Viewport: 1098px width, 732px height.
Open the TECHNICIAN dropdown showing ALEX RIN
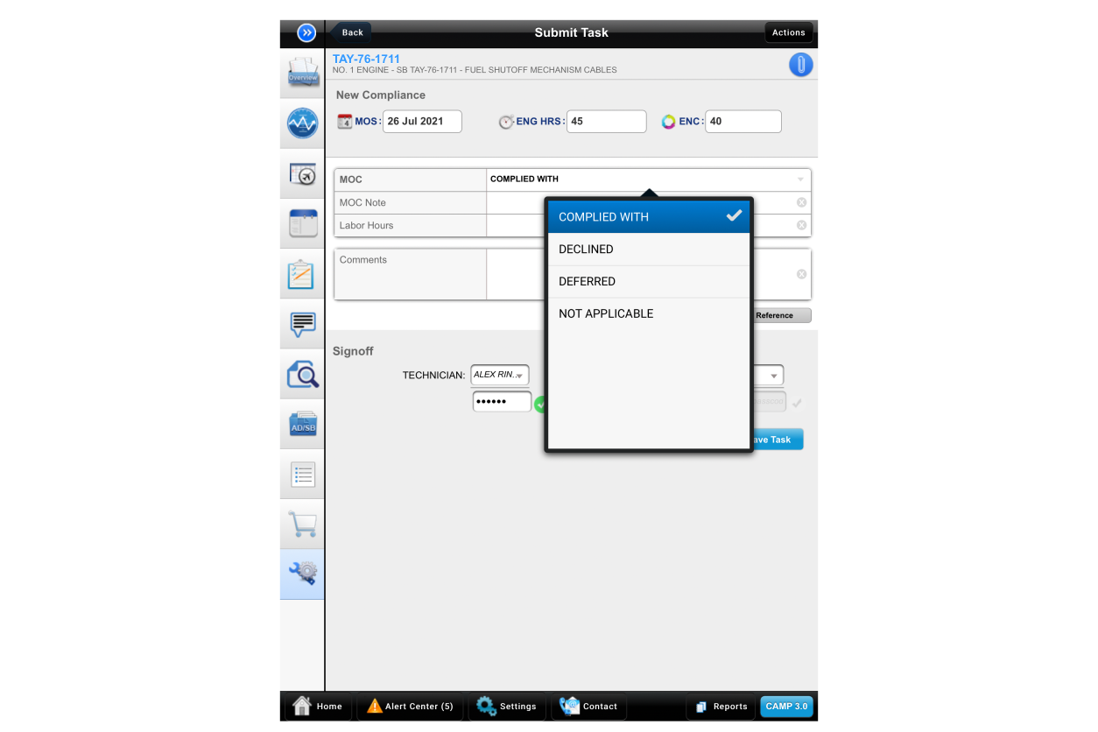click(499, 375)
